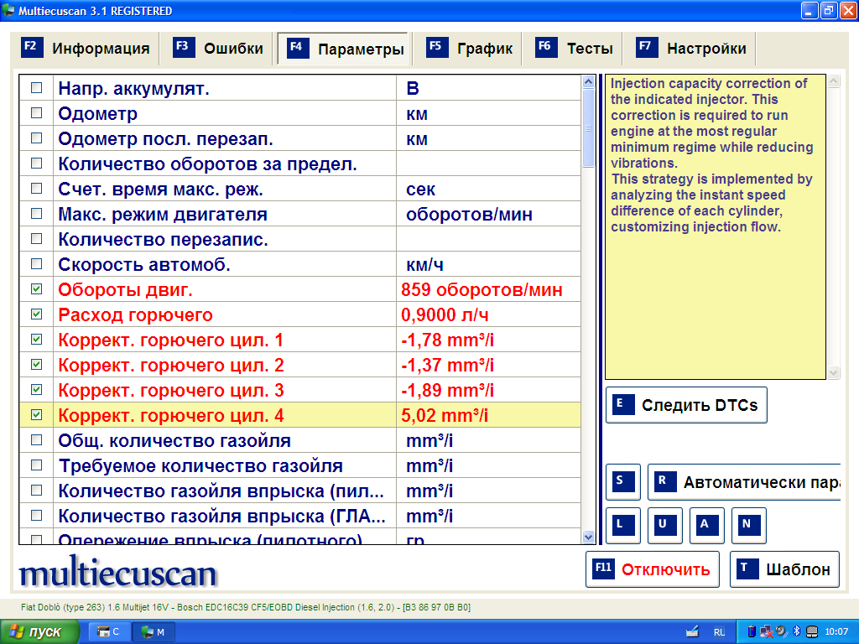The width and height of the screenshot is (859, 644).
Task: Check the Одометр посл. перезап. box
Action: (x=37, y=138)
